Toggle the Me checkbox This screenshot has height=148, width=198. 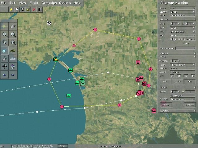184,43
